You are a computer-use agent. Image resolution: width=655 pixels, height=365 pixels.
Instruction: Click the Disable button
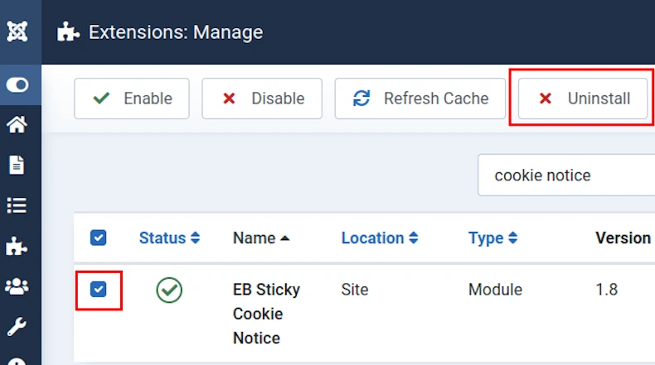tap(262, 98)
